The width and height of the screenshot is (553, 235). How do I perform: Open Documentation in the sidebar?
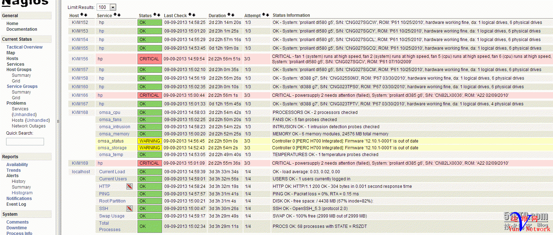(22, 29)
